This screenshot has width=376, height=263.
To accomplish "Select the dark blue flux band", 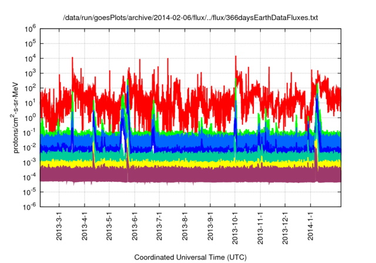I will pos(176,149).
